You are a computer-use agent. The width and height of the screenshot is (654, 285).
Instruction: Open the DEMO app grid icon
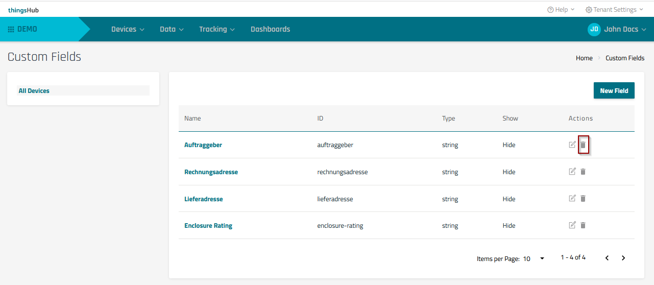[11, 29]
